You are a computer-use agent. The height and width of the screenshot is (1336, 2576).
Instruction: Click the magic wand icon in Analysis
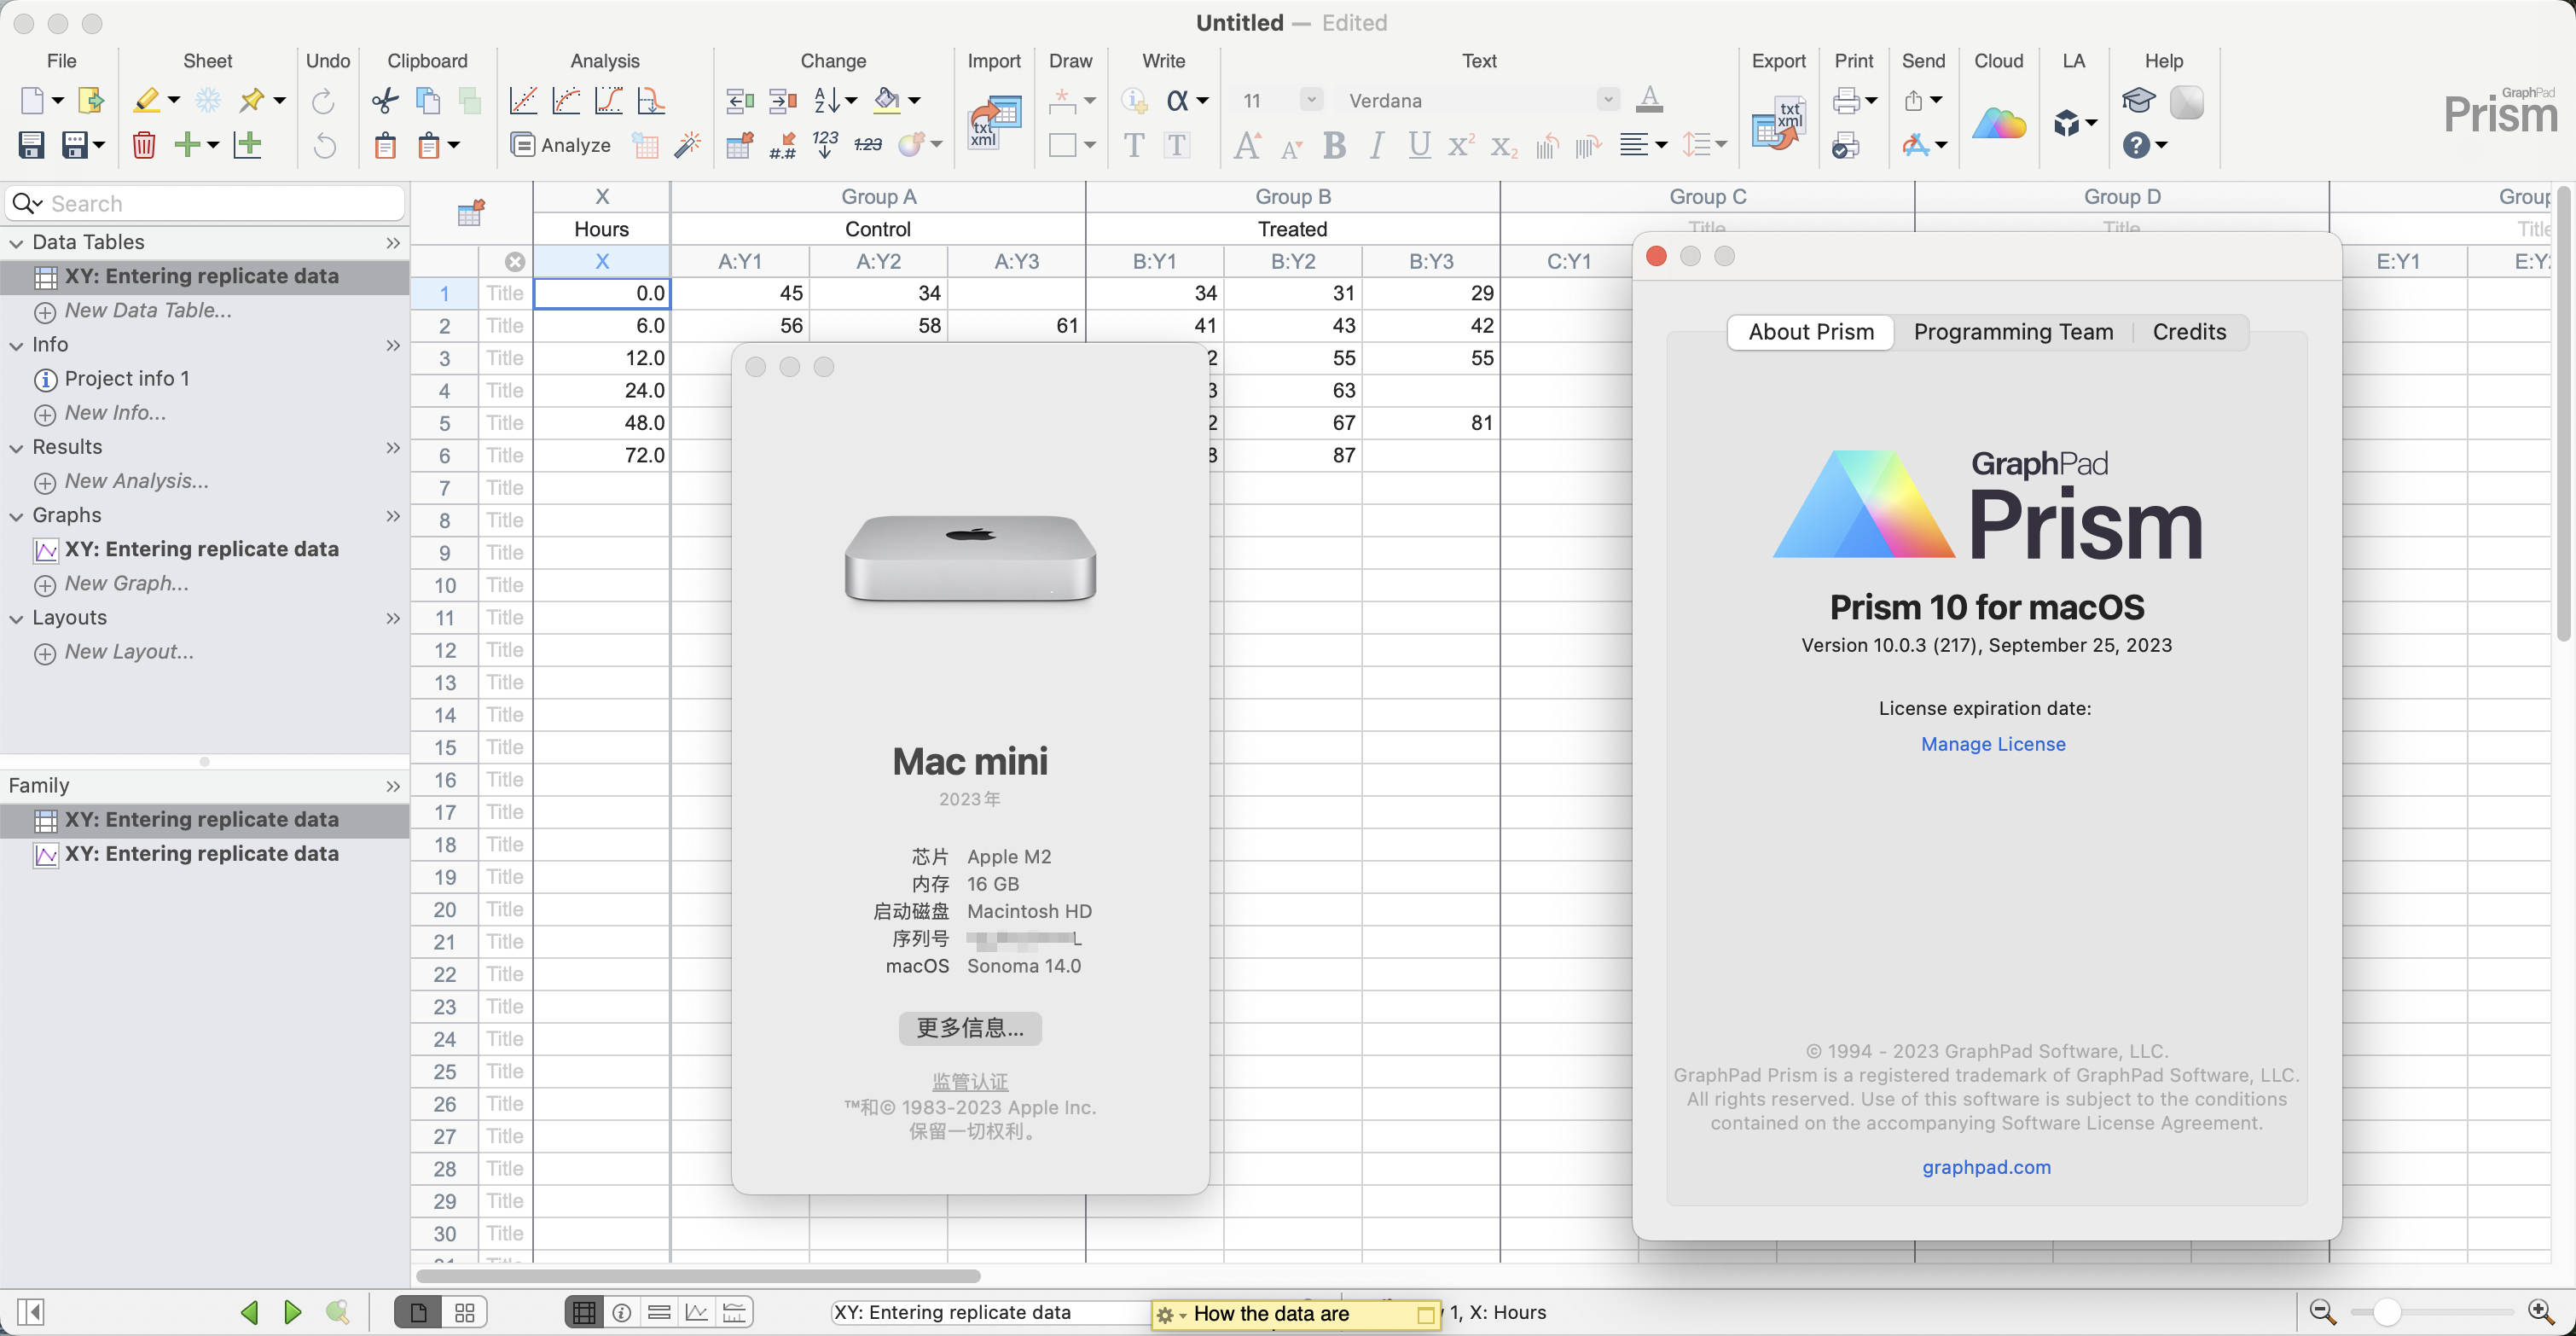tap(687, 146)
